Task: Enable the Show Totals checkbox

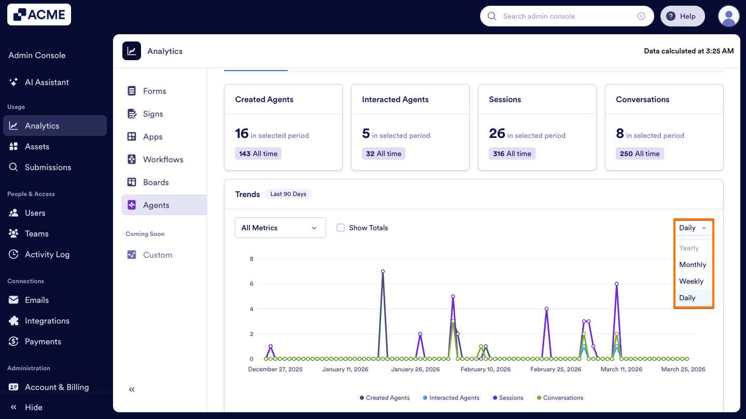Action: pos(341,228)
